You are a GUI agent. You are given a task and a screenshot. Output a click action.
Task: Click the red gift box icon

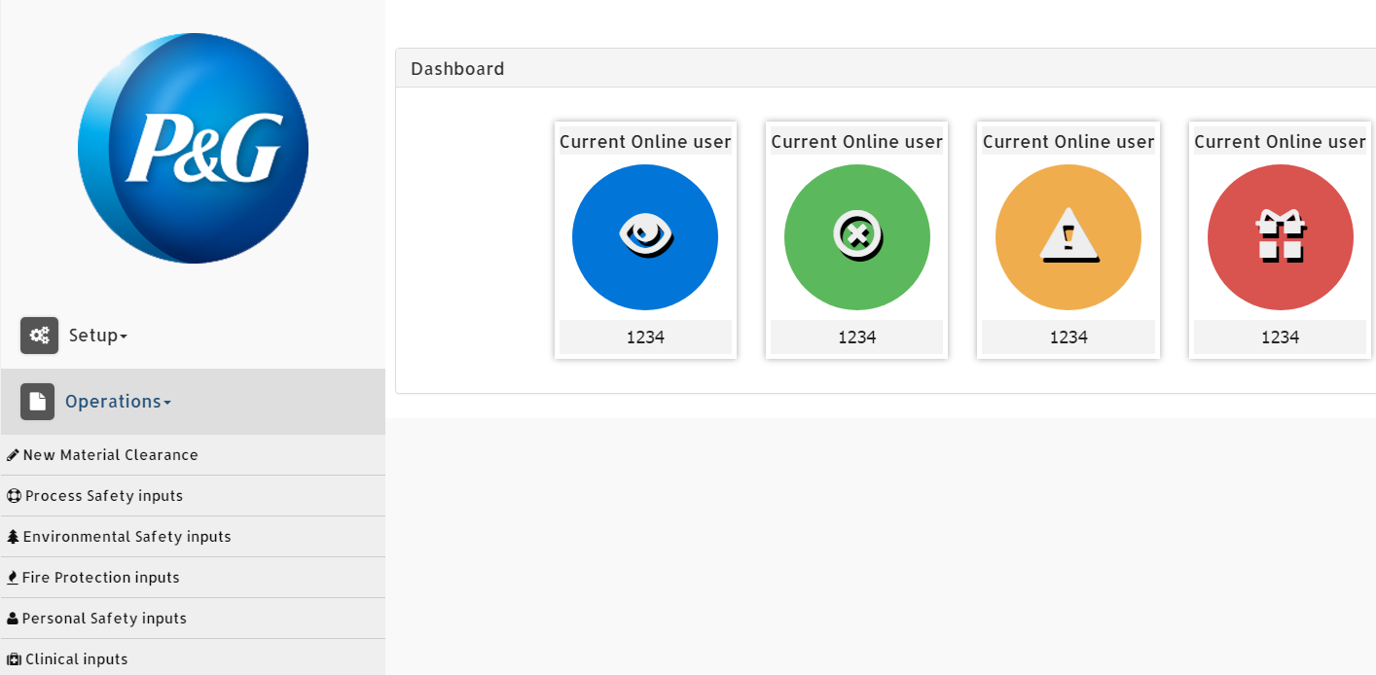(x=1281, y=237)
